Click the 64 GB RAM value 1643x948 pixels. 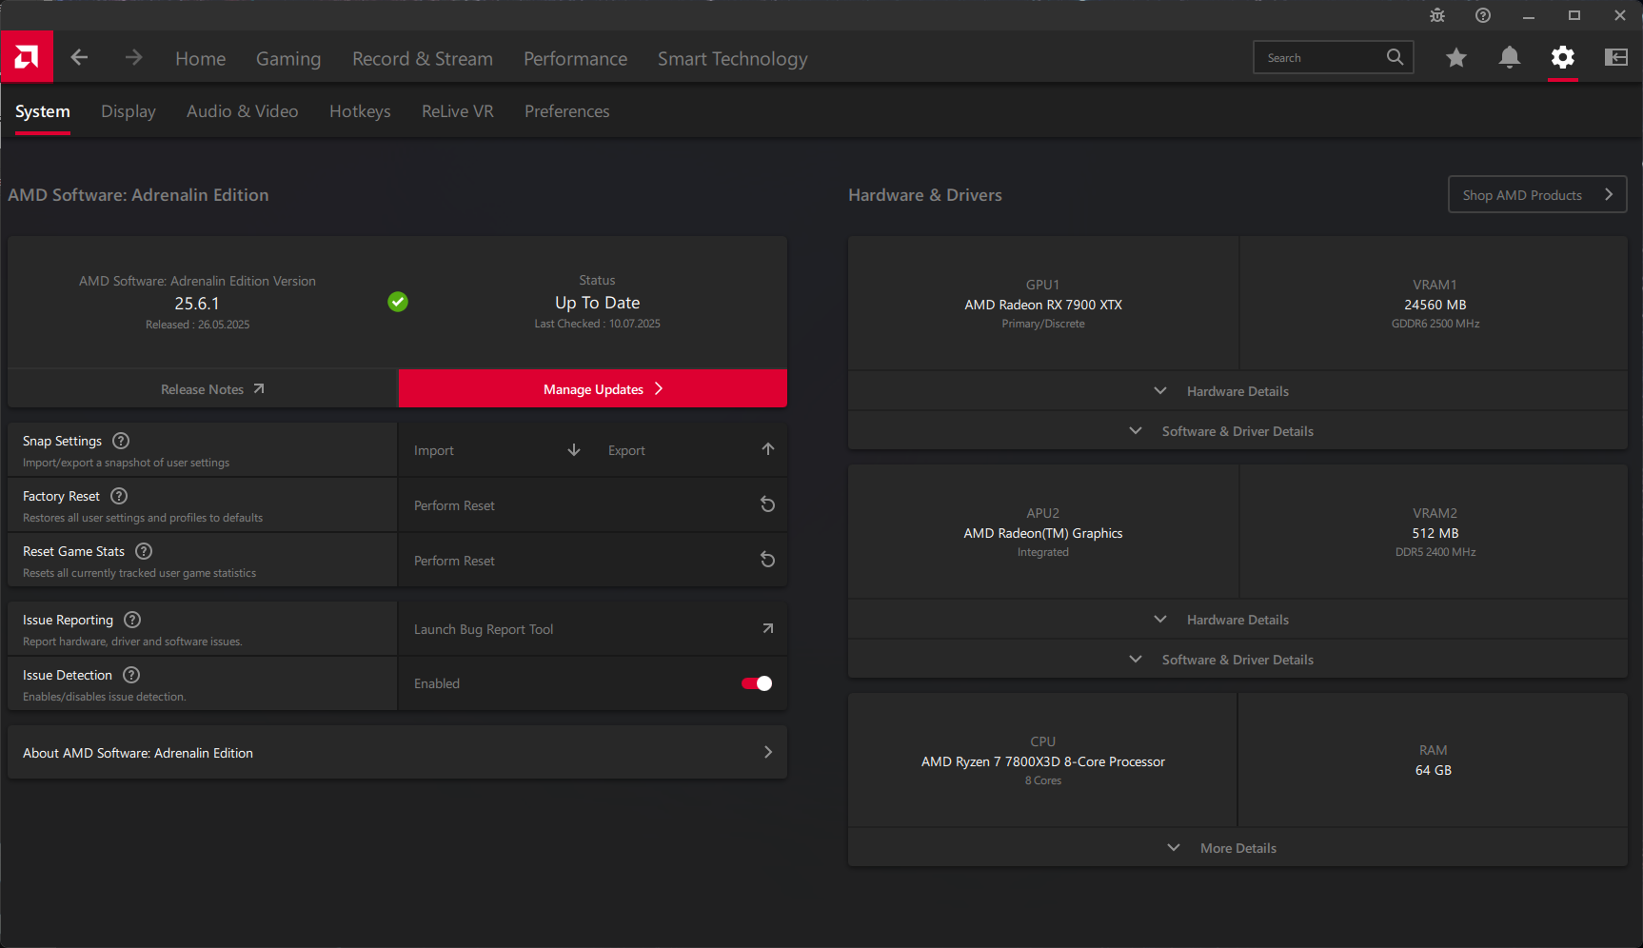point(1434,770)
